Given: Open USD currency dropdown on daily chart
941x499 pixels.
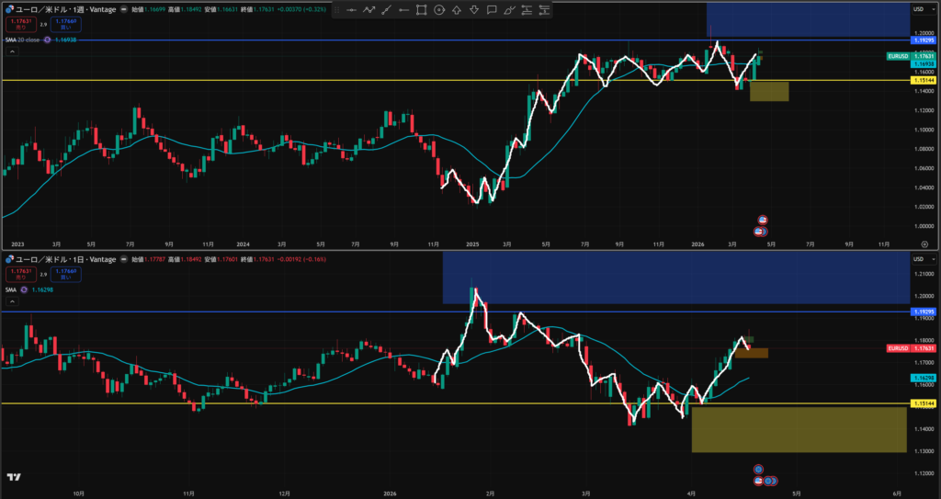Looking at the screenshot, I should tap(918, 259).
